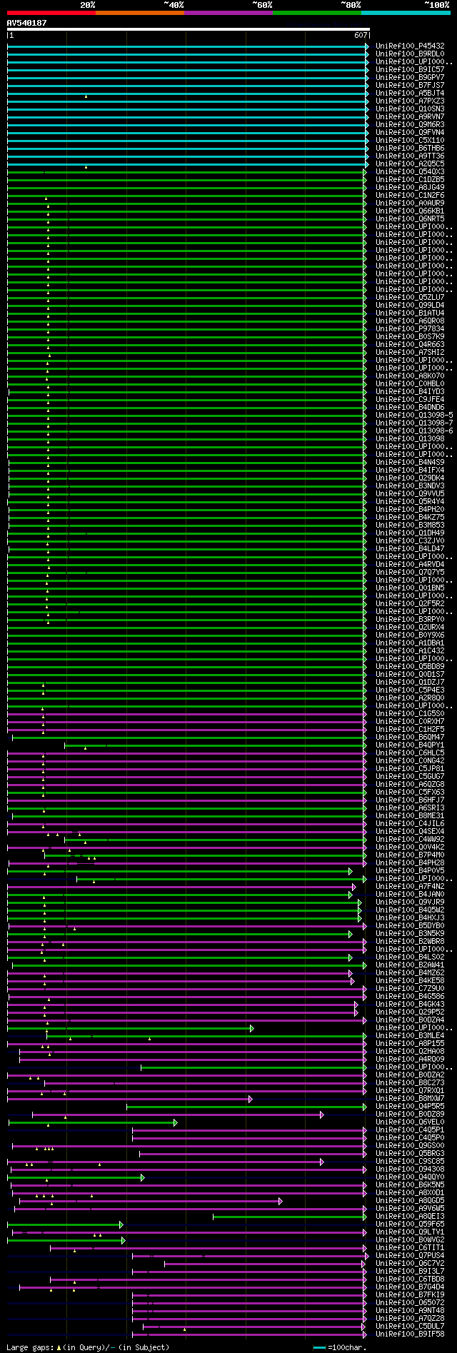Select the UniRef100_Q13098-6 label
Screen dimensions: 457x1353
coord(414,431)
